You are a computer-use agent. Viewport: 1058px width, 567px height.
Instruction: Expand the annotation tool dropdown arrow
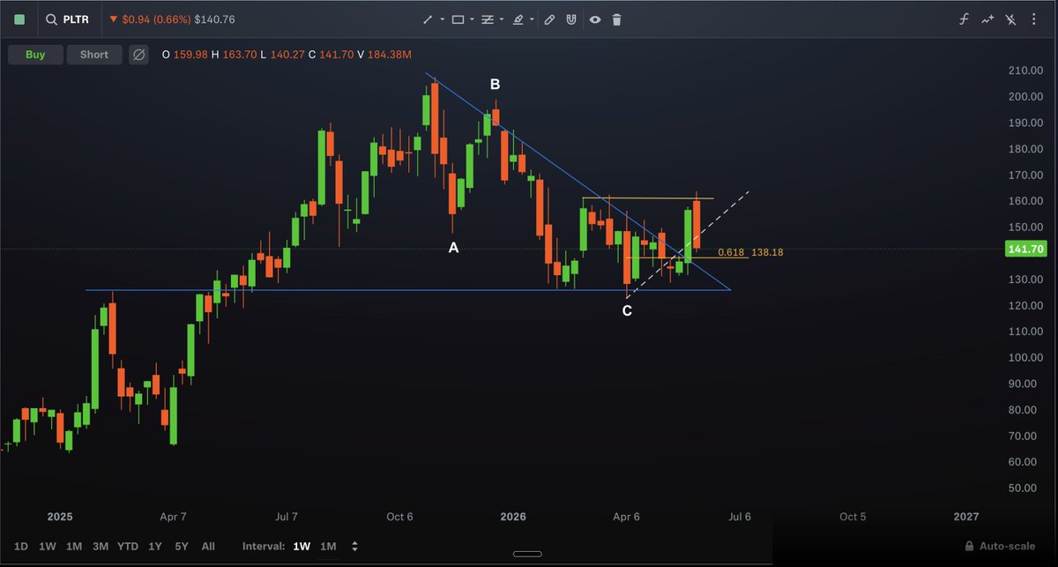[532, 19]
